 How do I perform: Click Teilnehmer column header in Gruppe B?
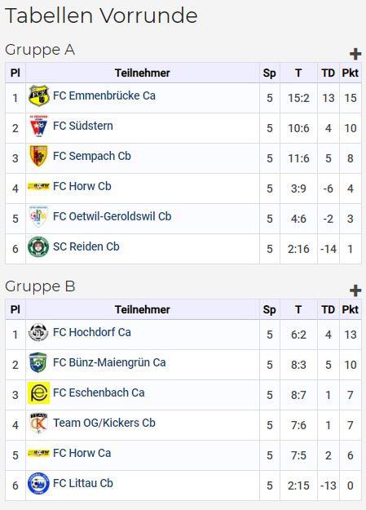143,309
